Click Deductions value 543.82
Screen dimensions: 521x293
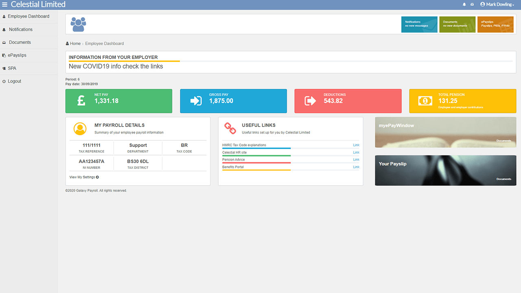[x=333, y=101]
